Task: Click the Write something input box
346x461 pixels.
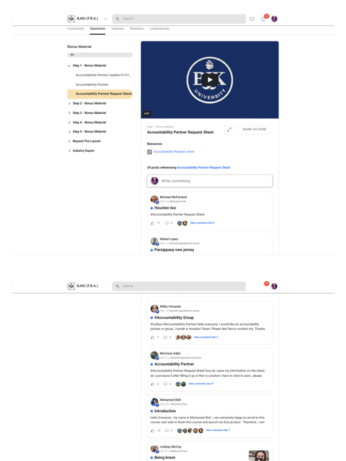Action: 210,181
